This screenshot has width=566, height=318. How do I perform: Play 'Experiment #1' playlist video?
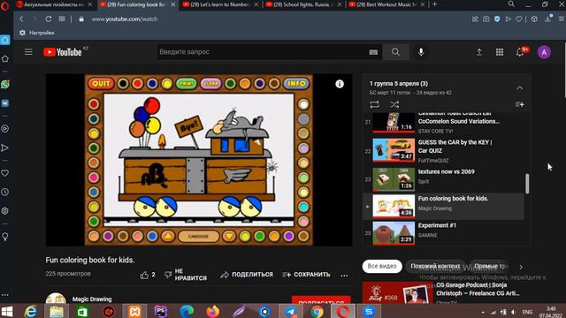click(444, 233)
